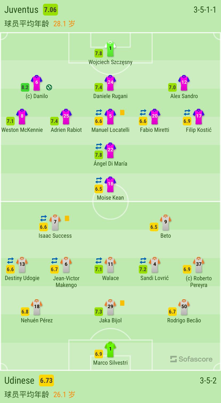Click substitution arrows next to Ángel Di María
This screenshot has height=403, width=221.
click(x=99, y=146)
